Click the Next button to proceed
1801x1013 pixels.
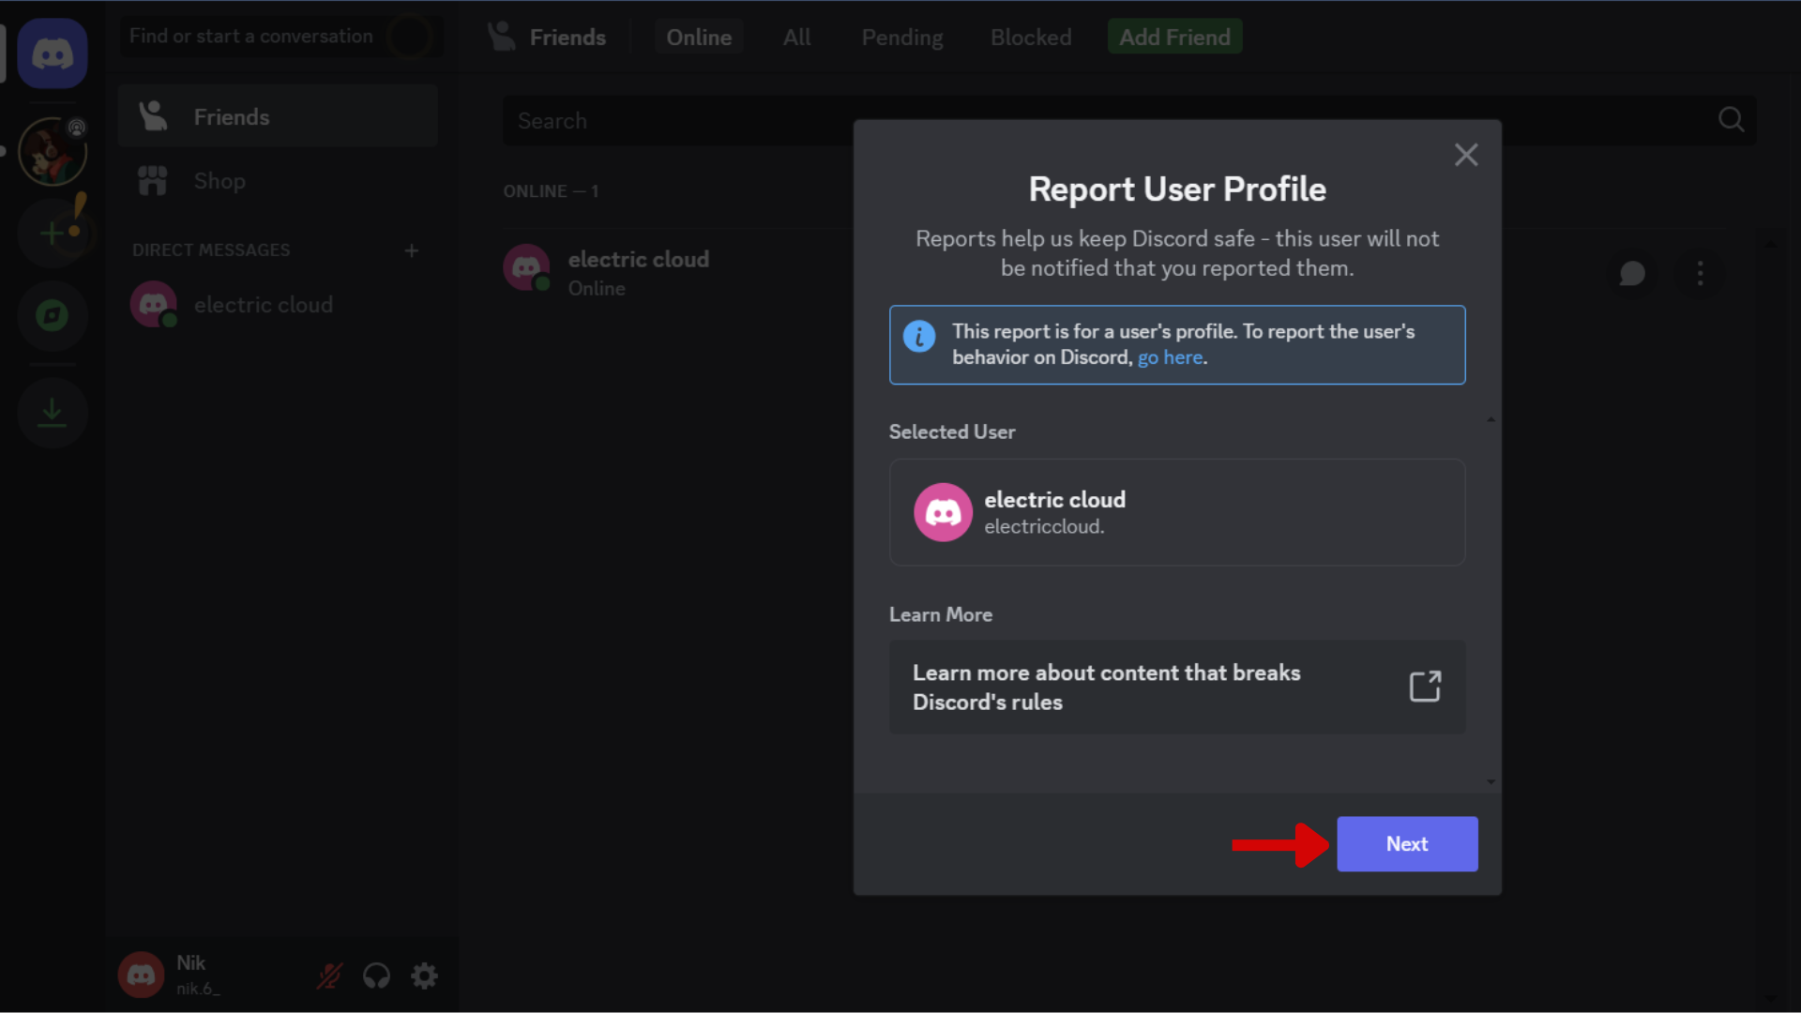coord(1406,843)
